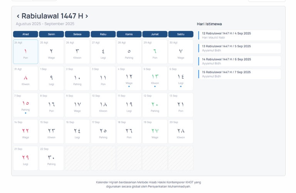Select the 27 Rabiulawal cell on 19 Sep

[155, 132]
